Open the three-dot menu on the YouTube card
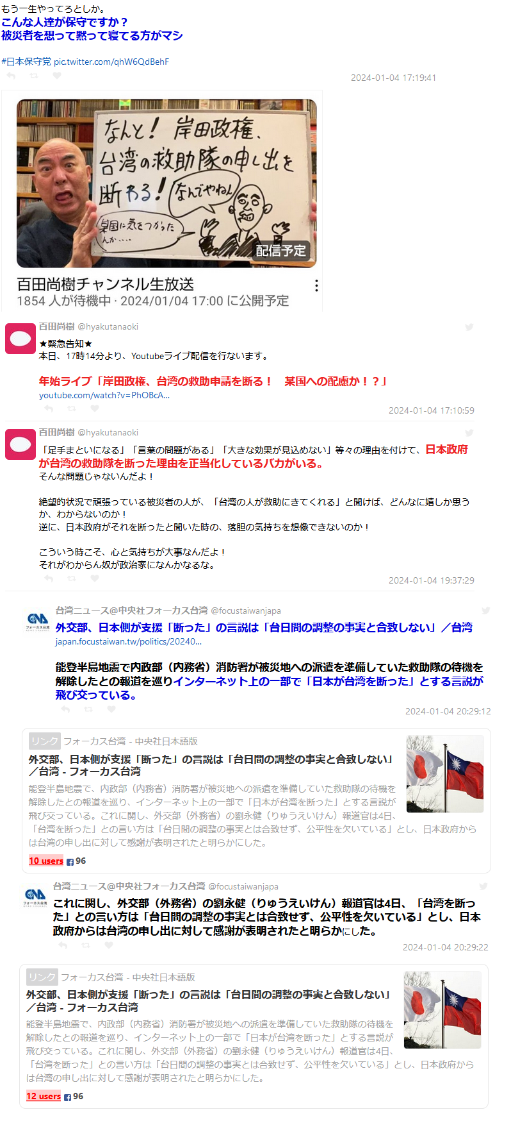Image resolution: width=511 pixels, height=1130 pixels. click(x=316, y=285)
